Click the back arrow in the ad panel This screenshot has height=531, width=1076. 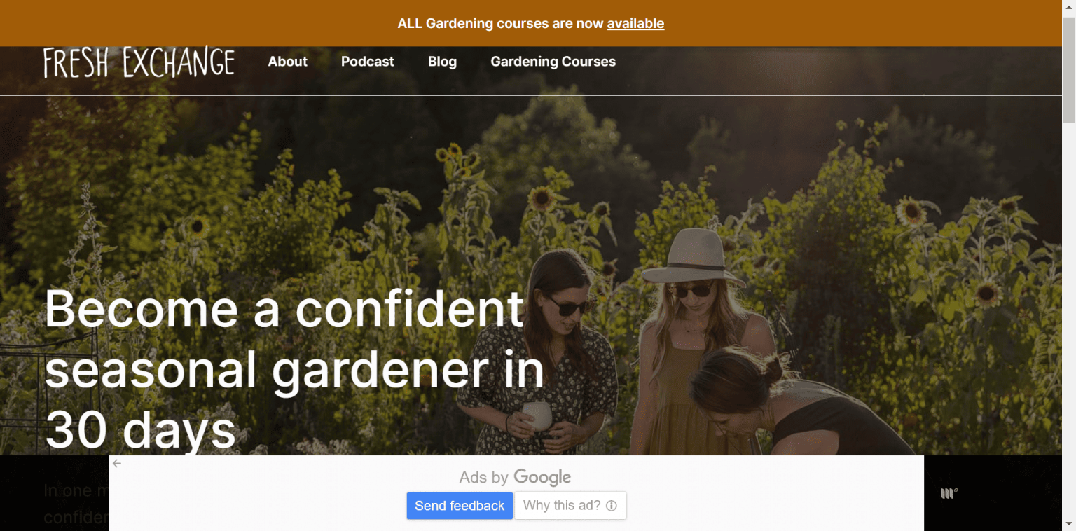point(117,463)
